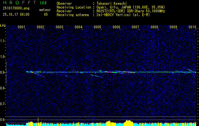The height and width of the screenshot is (126, 199).
Task: Click time marker 0807
Action: pos(135,27)
